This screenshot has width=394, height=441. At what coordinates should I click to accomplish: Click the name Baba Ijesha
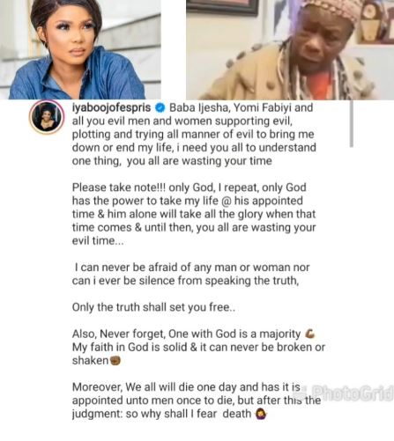[x=198, y=108]
